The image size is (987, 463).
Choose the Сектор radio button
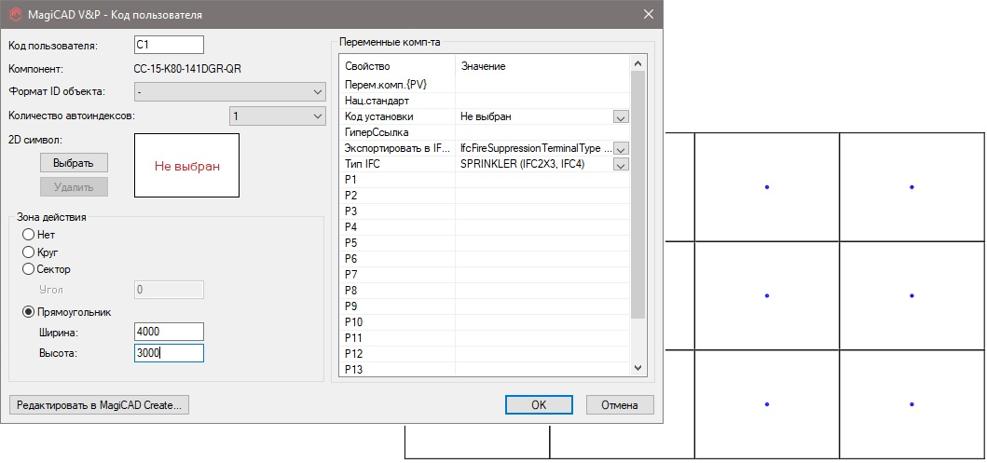tap(29, 269)
